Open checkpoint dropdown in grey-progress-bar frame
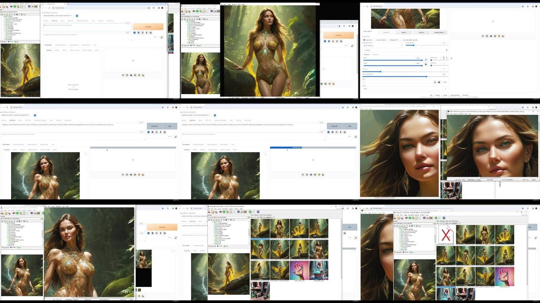 point(16,115)
